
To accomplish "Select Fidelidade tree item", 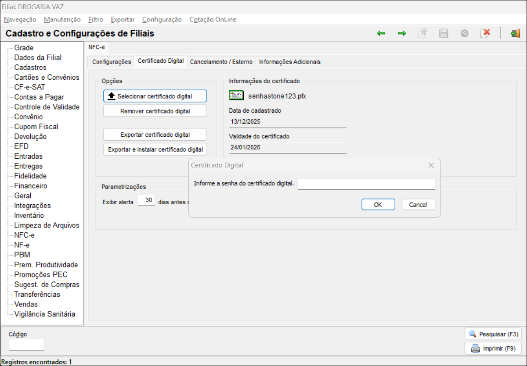I will [30, 176].
